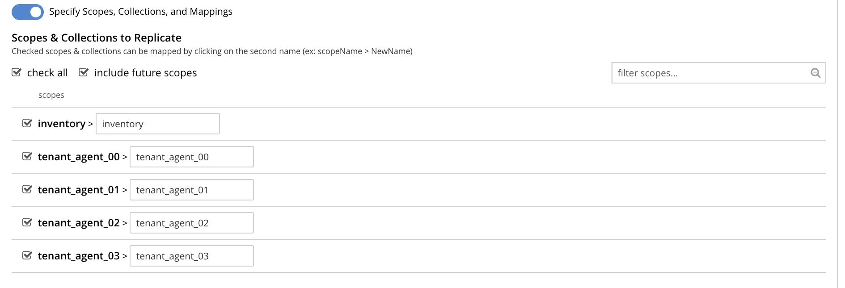Toggle off Specify Scopes, Collections, and Mappings

coord(28,12)
